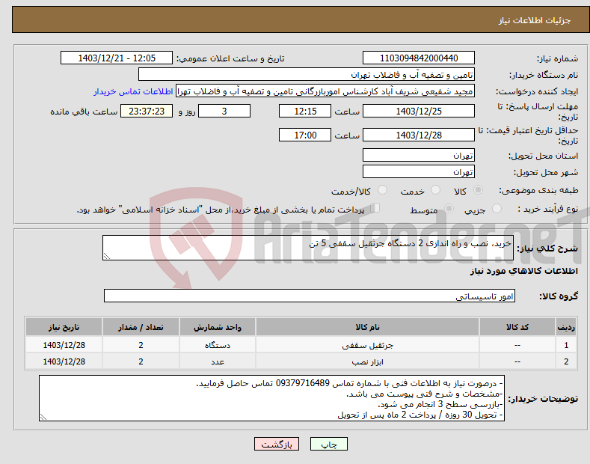Screen dimensions: 590x464
Task: Click the بازگشت back button
Action: pyautogui.click(x=277, y=445)
